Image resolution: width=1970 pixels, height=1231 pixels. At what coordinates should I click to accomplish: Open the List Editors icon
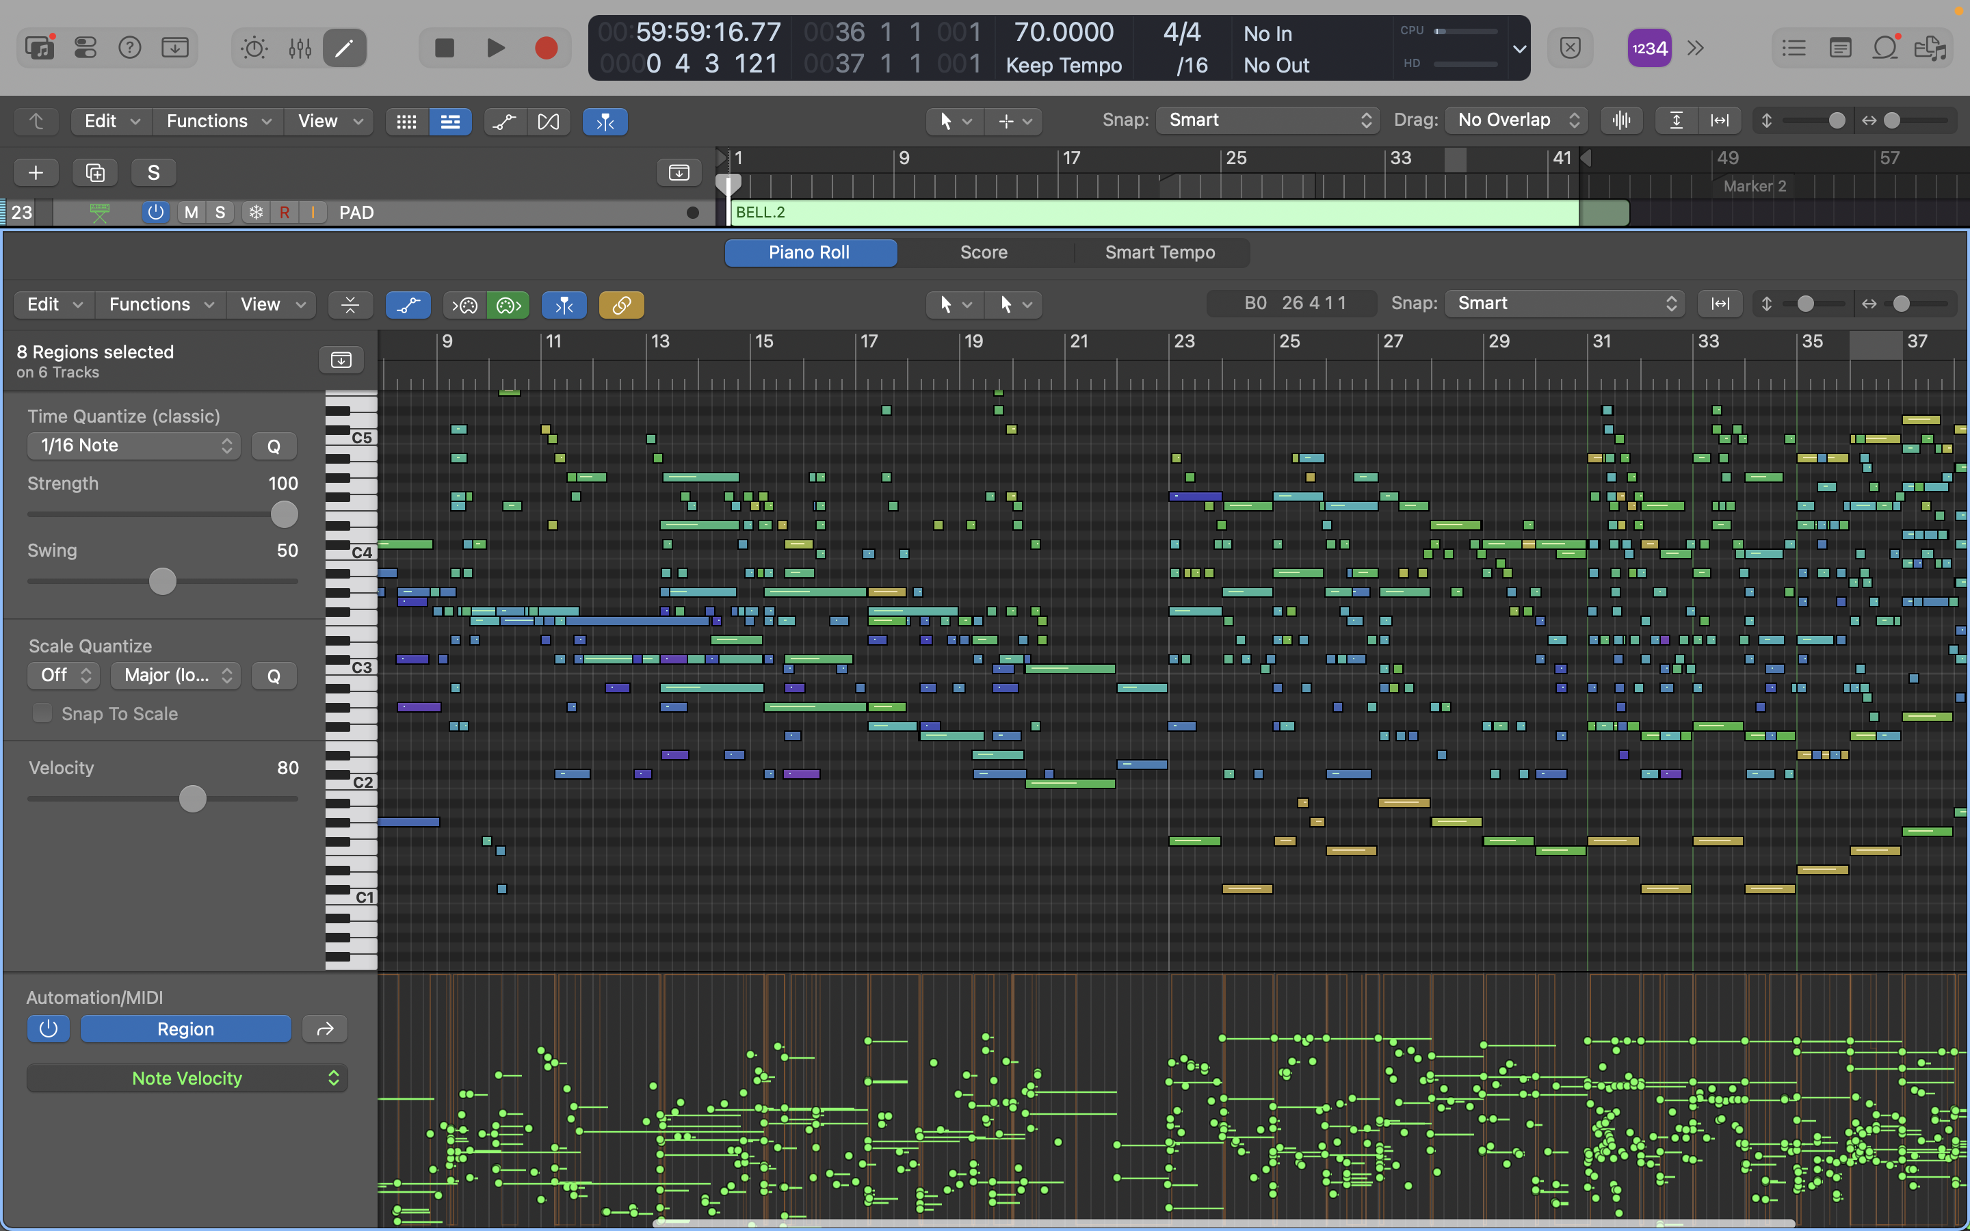point(1794,48)
